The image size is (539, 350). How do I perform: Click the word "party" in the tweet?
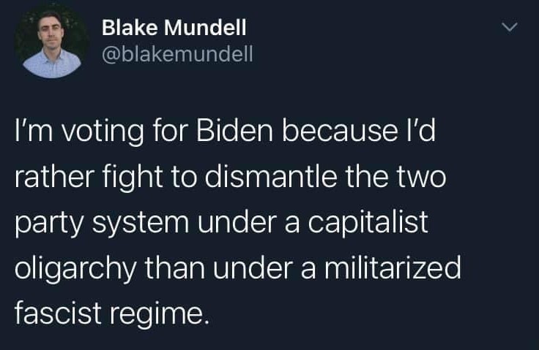(49, 225)
